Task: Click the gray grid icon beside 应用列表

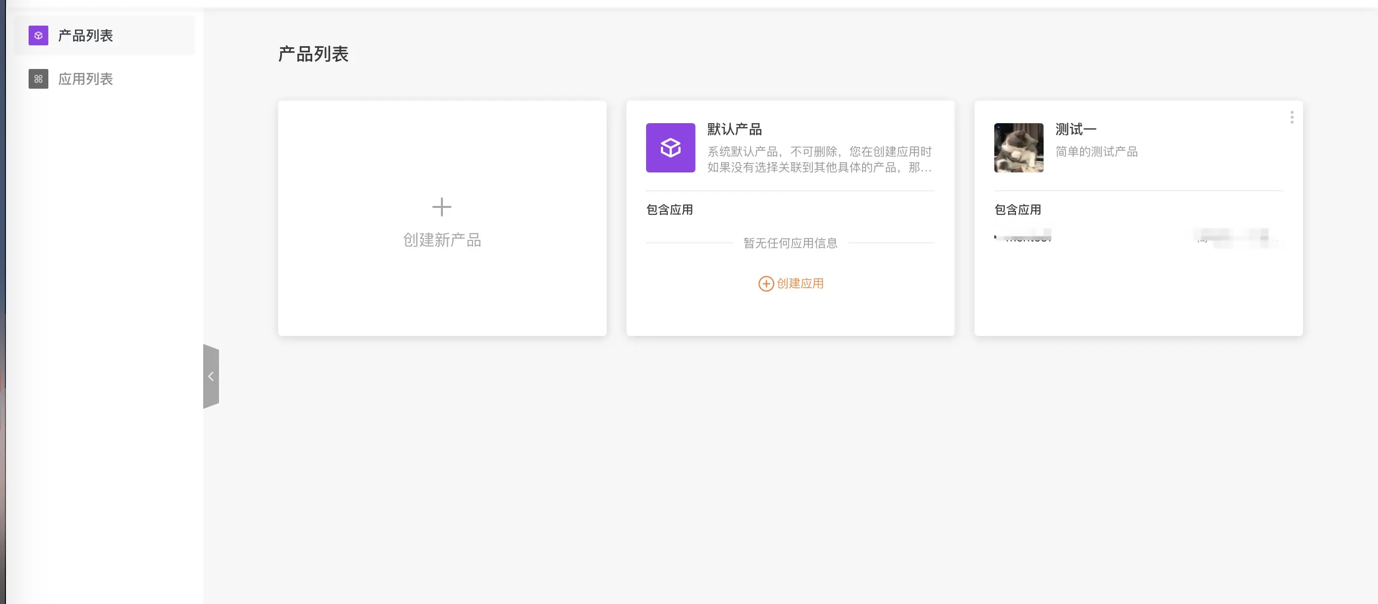Action: [38, 79]
